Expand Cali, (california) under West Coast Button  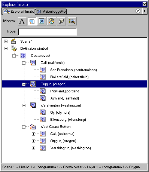coord(33,134)
